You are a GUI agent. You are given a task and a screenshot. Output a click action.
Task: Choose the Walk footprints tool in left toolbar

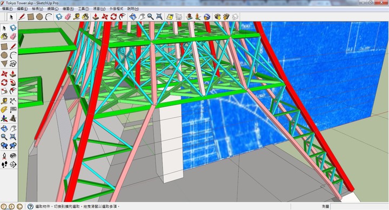pos(4,164)
